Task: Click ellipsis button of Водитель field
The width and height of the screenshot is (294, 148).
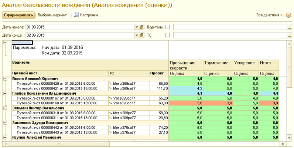Action: 289,27
